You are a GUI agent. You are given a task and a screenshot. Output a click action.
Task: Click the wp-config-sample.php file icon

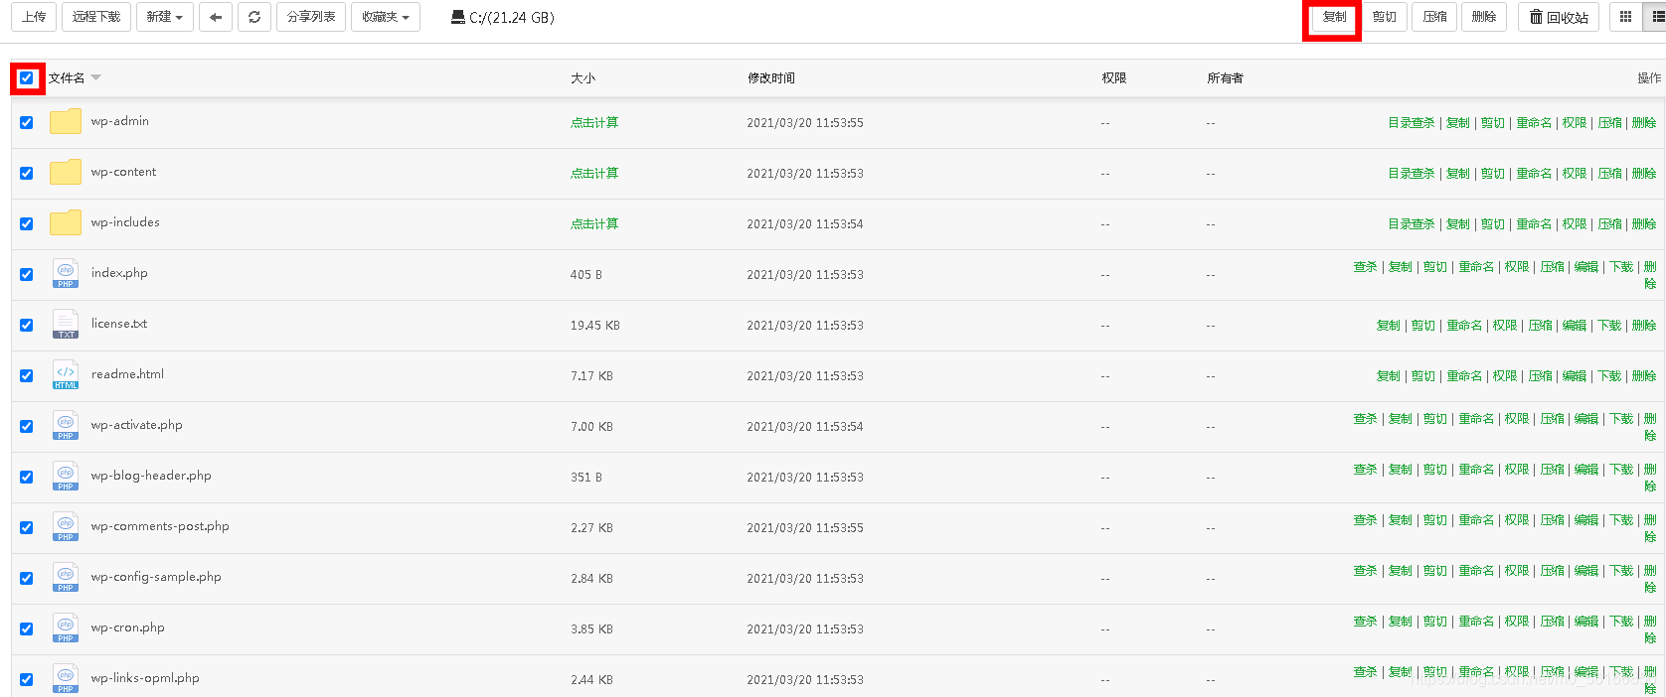point(66,578)
